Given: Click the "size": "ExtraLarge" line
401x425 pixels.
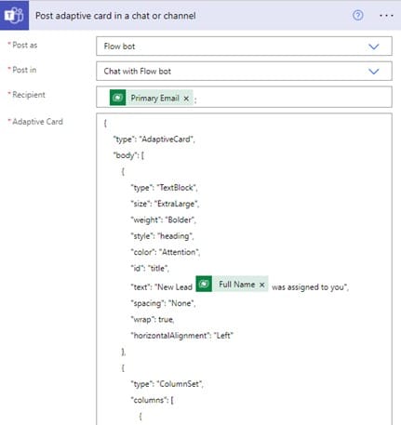Looking at the screenshot, I should (165, 204).
